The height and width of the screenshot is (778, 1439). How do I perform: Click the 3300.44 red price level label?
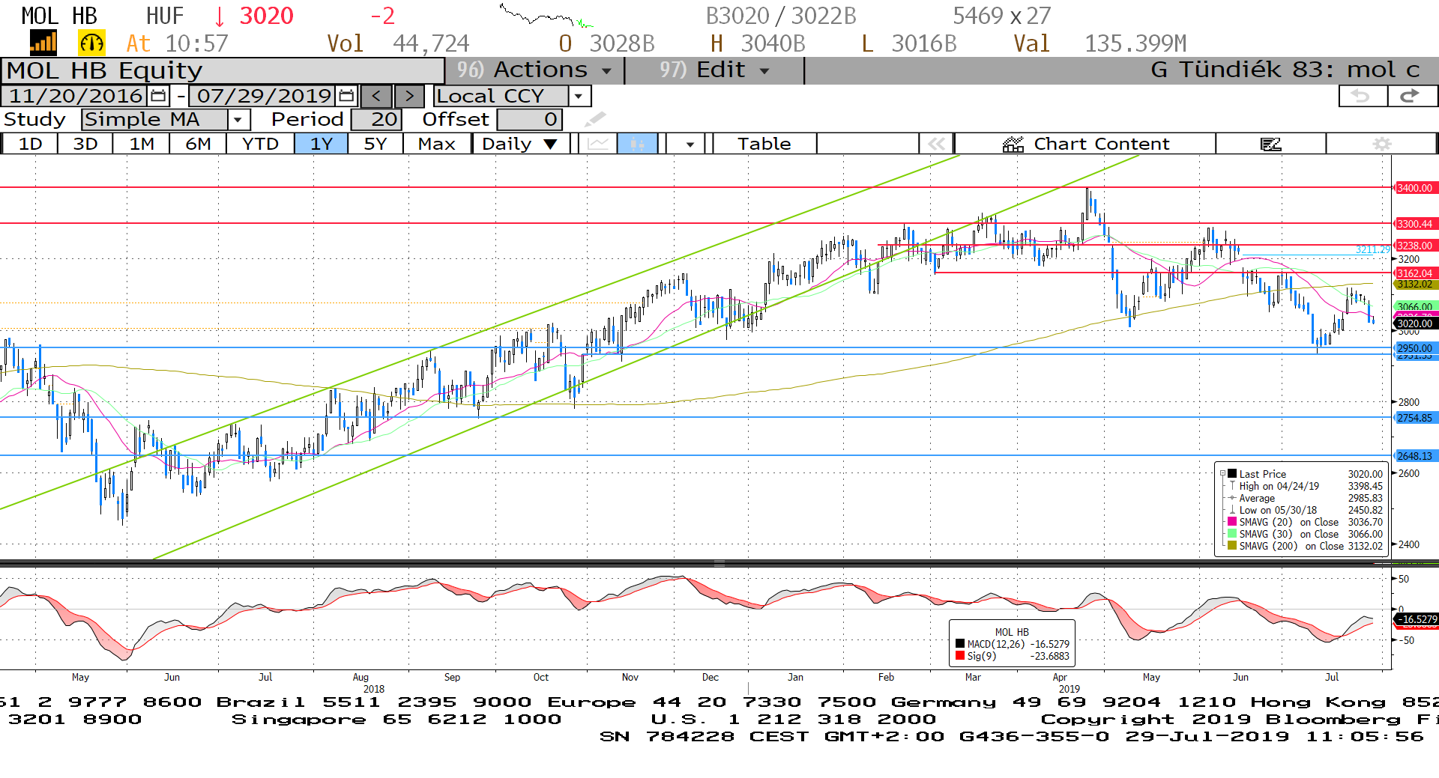click(x=1414, y=224)
